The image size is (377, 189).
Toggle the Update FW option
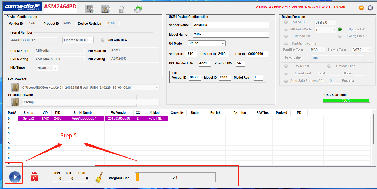coord(340,29)
